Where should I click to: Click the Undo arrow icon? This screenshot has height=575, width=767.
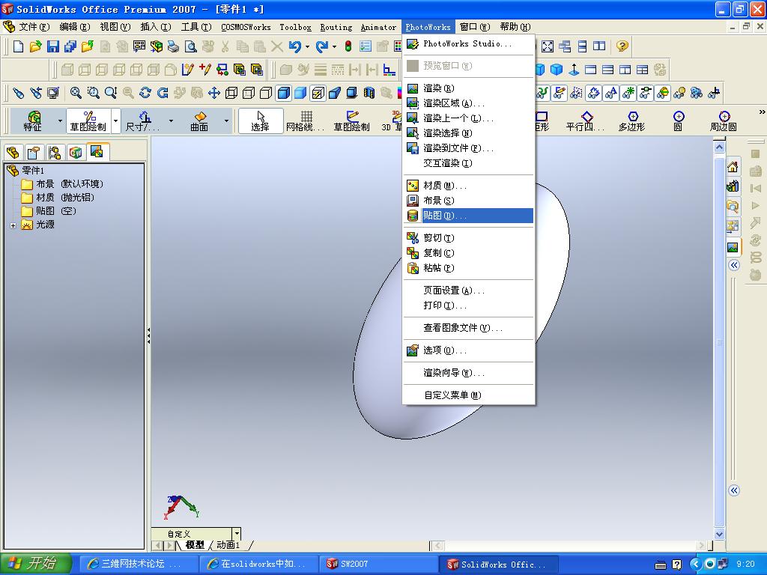pyautogui.click(x=294, y=46)
